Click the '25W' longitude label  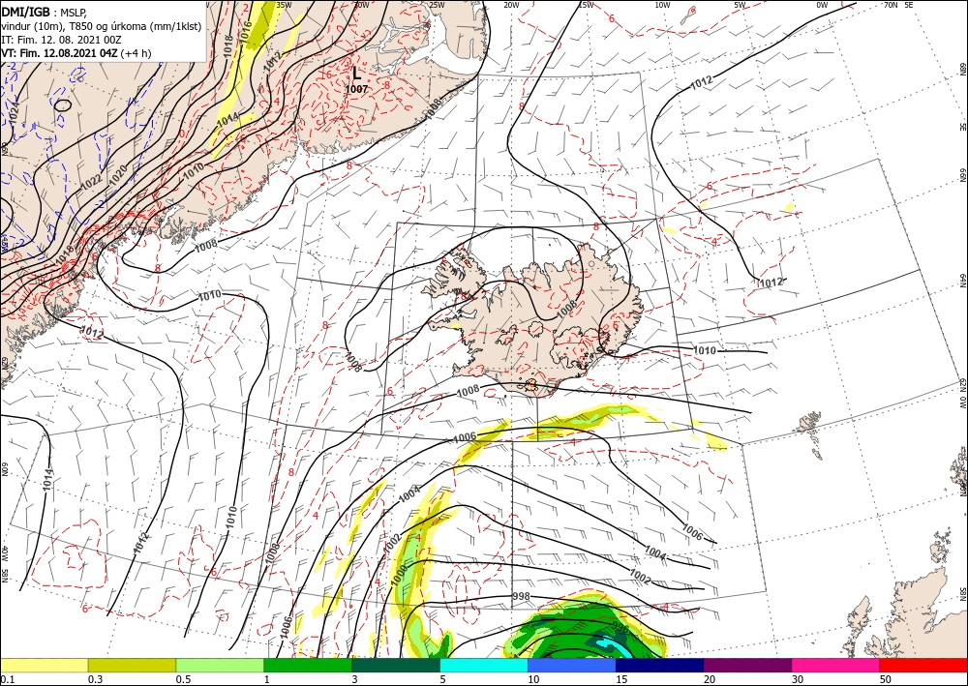tap(437, 5)
